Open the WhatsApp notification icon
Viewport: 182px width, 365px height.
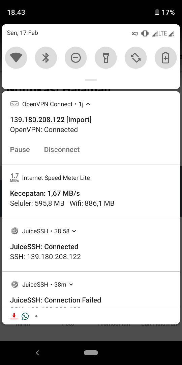click(25, 316)
